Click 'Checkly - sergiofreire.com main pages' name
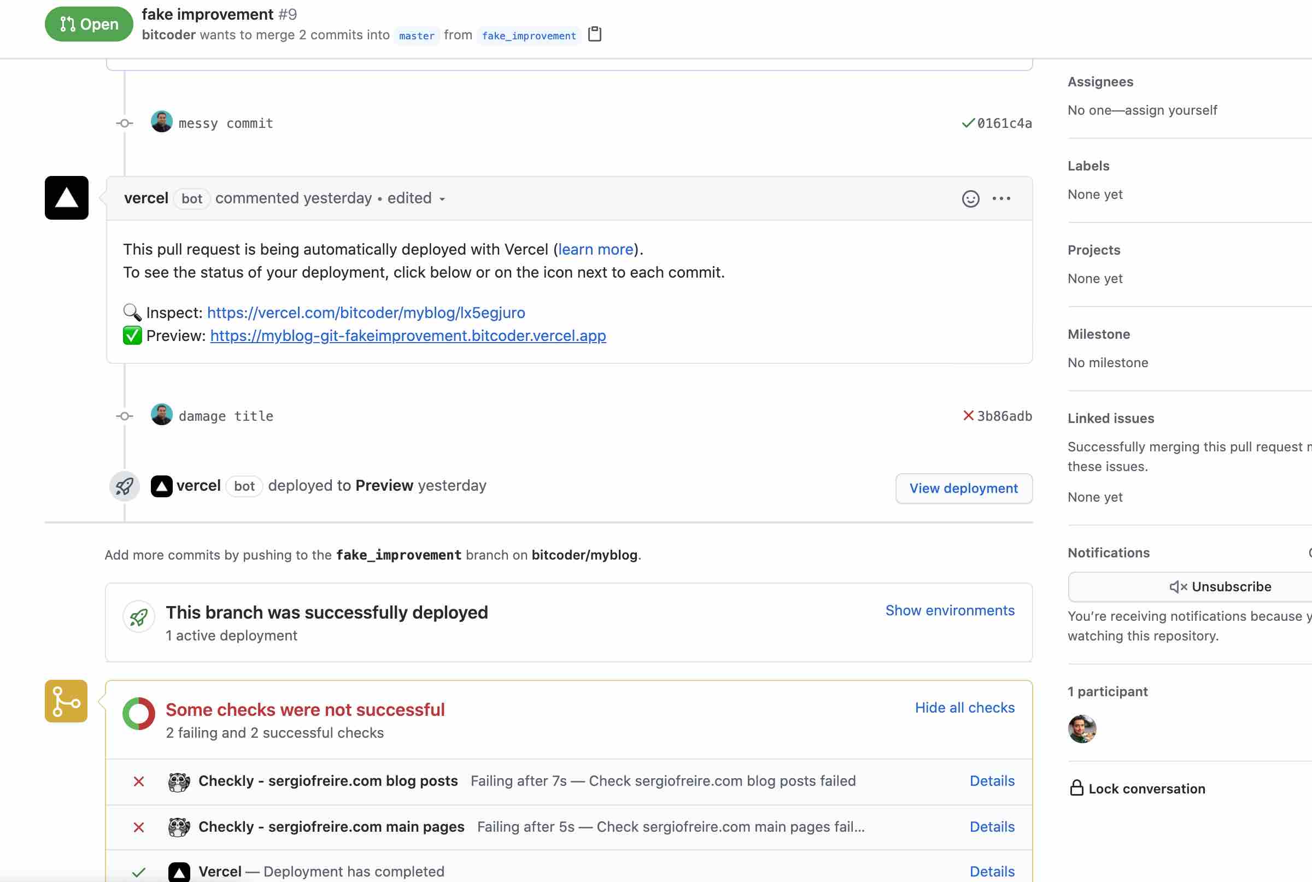 coord(331,827)
